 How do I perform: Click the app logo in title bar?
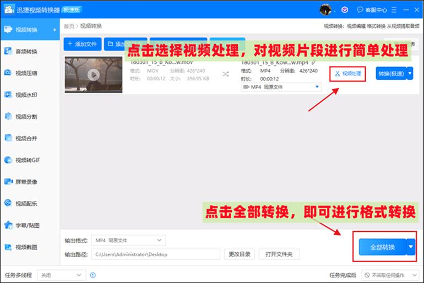9,9
